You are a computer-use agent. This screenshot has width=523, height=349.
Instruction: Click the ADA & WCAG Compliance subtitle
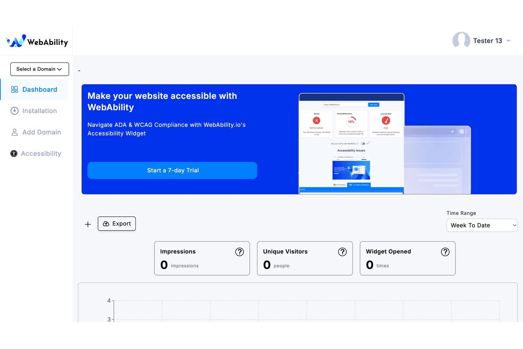click(166, 129)
